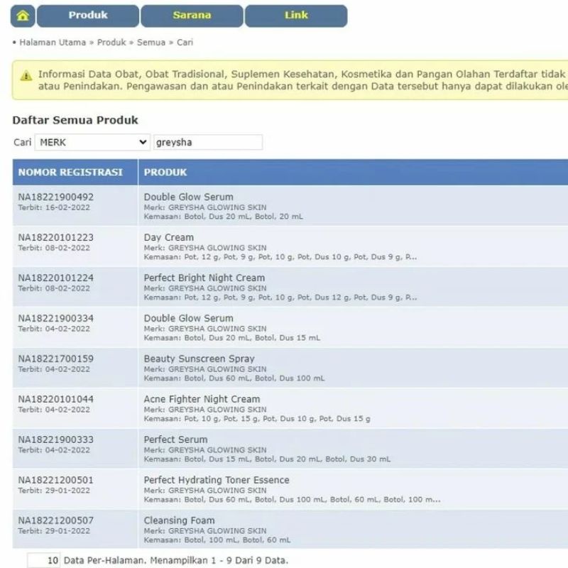Select registration number NA18221200501
This screenshot has width=568, height=568.
56,480
